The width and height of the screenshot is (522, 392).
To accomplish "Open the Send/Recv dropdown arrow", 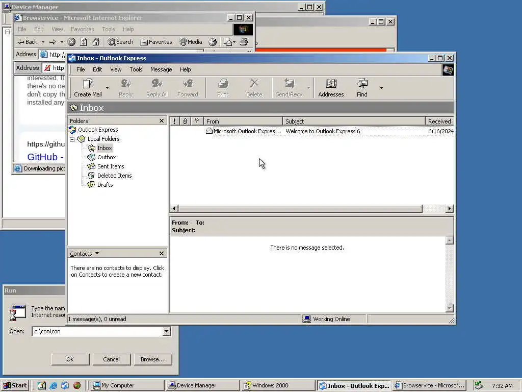I will pyautogui.click(x=308, y=88).
